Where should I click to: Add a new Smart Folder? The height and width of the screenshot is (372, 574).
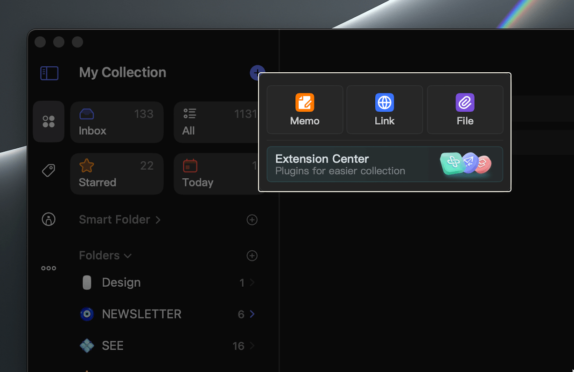click(252, 220)
